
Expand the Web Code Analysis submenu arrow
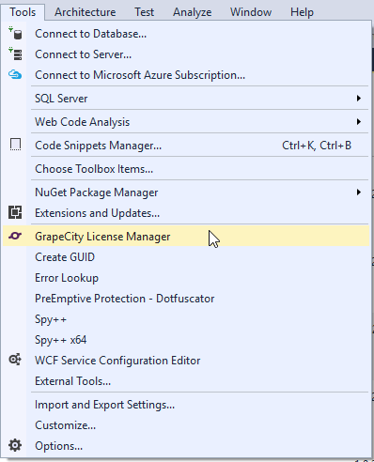359,121
